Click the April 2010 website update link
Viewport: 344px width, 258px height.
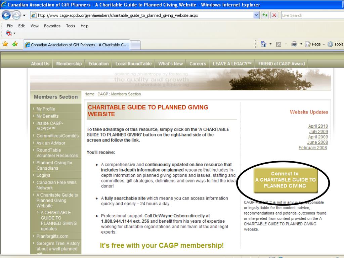[318, 126]
